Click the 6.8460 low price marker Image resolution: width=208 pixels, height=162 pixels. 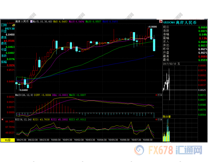tap(23, 90)
